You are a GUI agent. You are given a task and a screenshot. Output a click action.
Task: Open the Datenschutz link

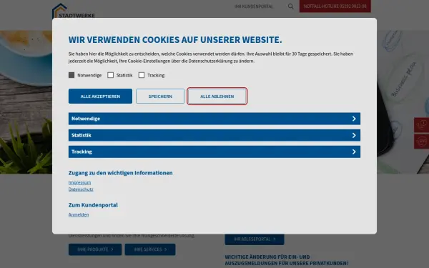point(81,189)
